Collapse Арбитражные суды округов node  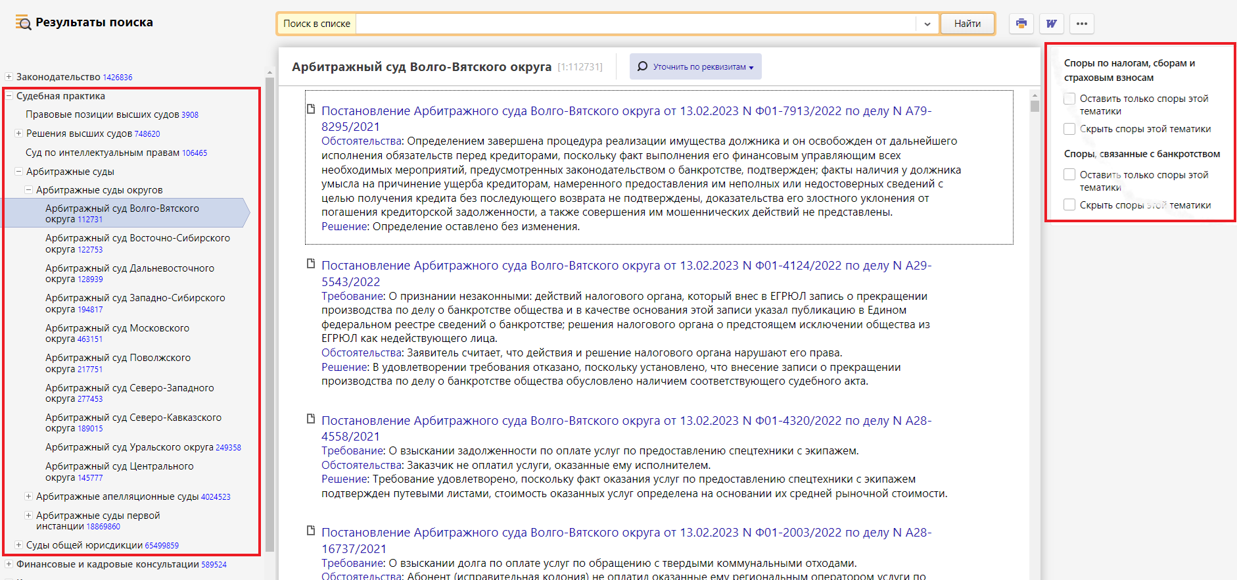point(28,190)
